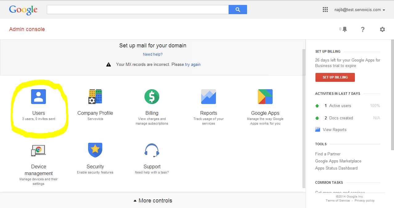
Task: Click the Docs created statistic text
Action: point(339,118)
